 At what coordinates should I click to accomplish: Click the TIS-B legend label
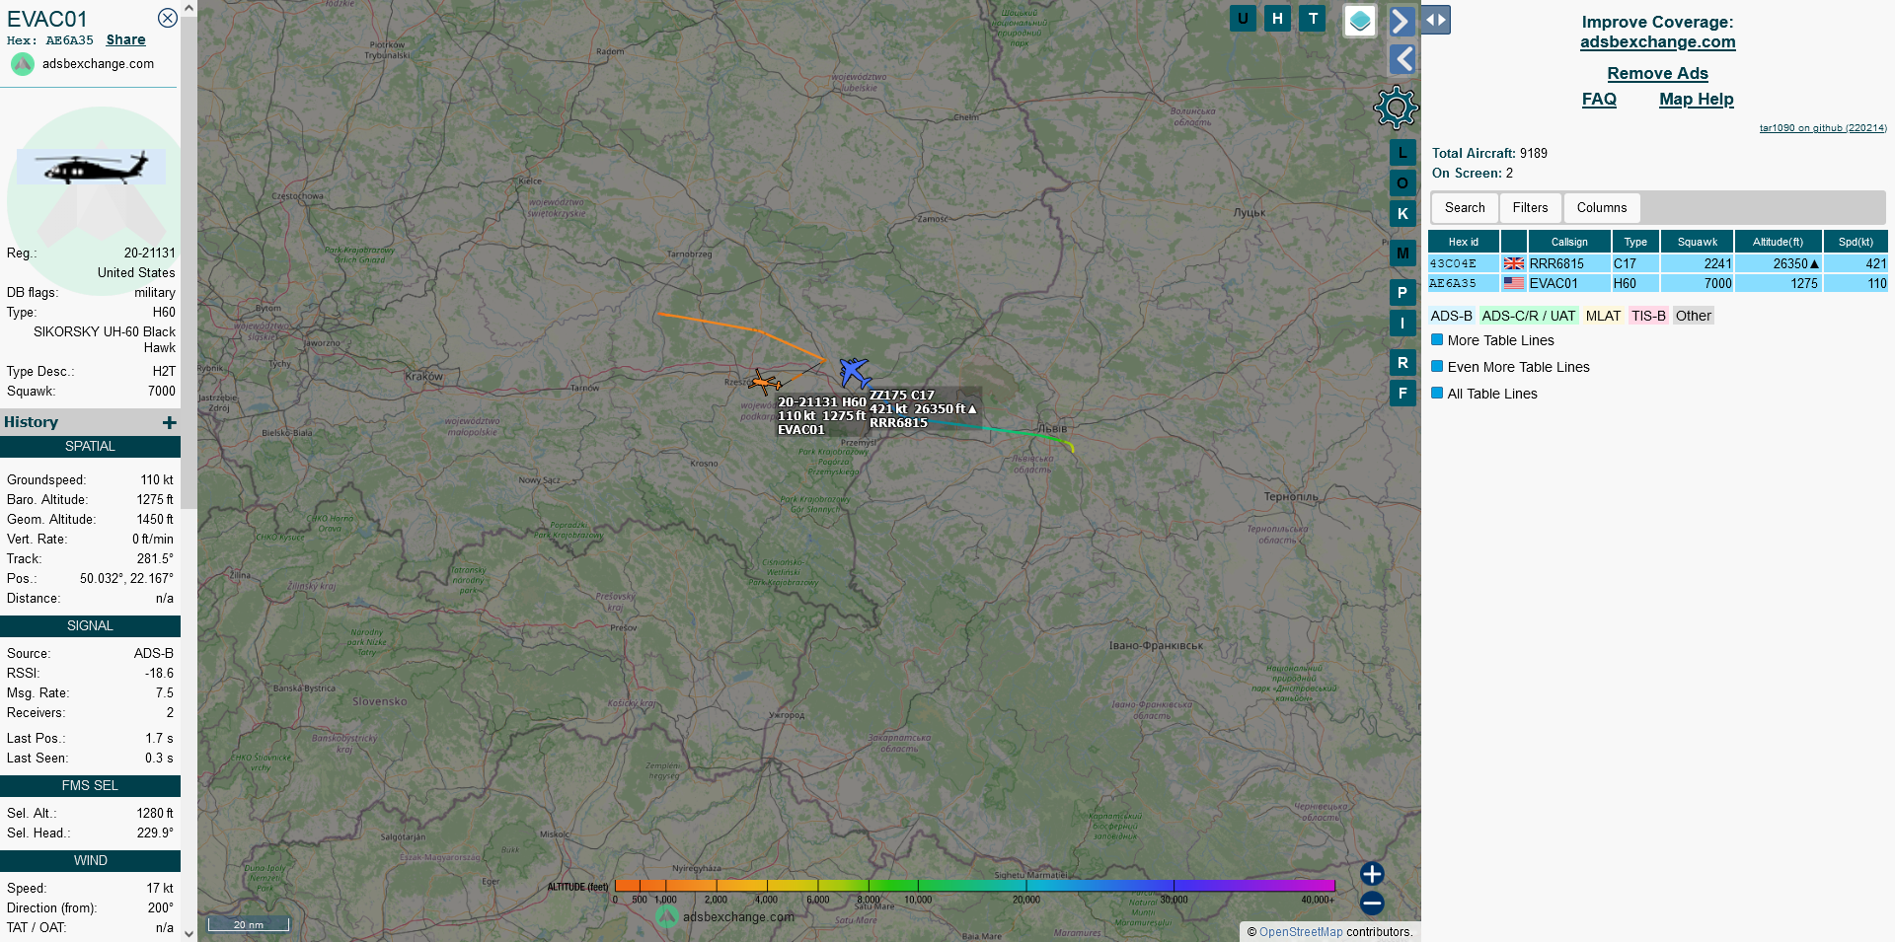click(1648, 316)
